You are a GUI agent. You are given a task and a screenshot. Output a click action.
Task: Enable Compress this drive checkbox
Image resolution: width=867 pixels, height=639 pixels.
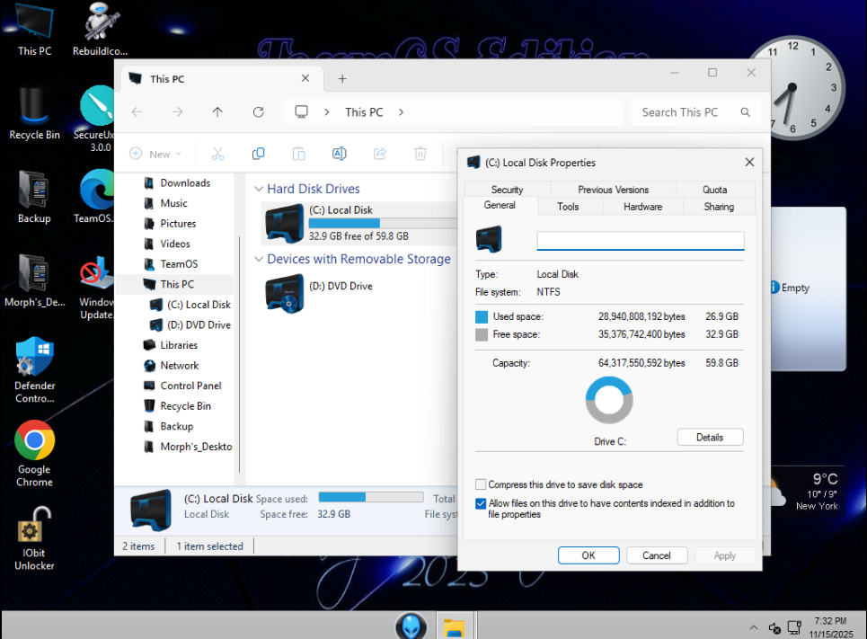(482, 484)
